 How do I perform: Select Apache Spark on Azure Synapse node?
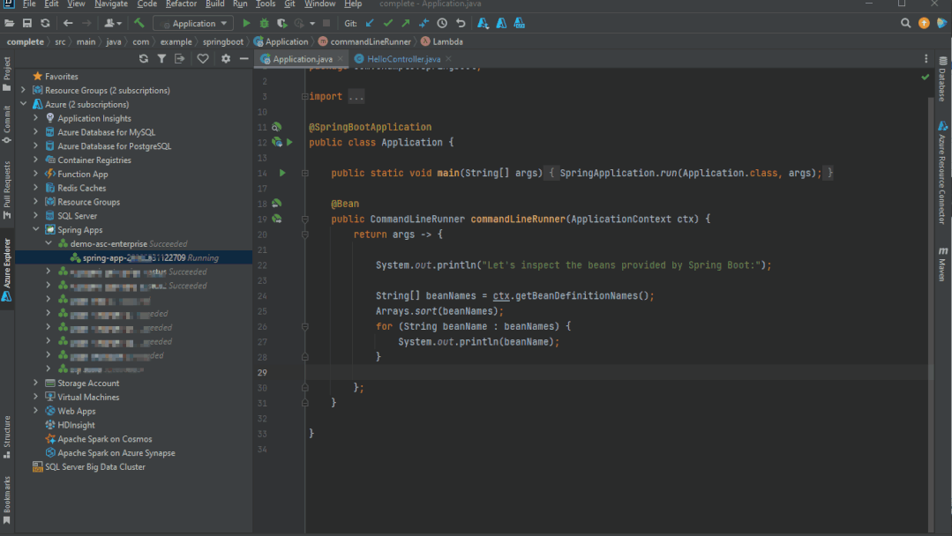pos(116,452)
